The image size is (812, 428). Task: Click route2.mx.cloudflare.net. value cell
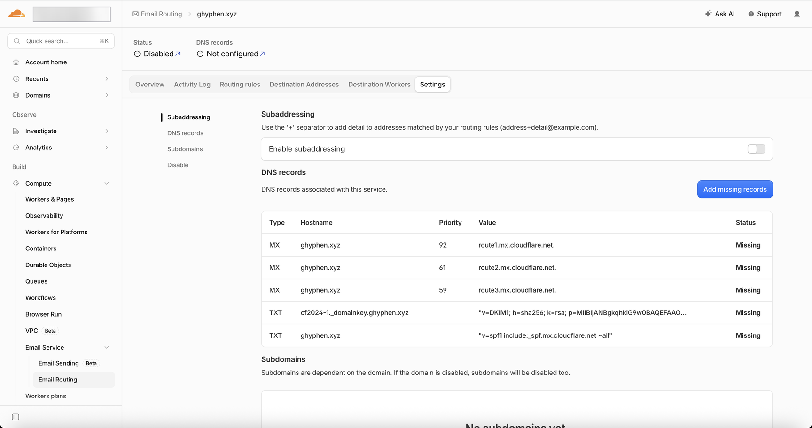click(x=517, y=268)
